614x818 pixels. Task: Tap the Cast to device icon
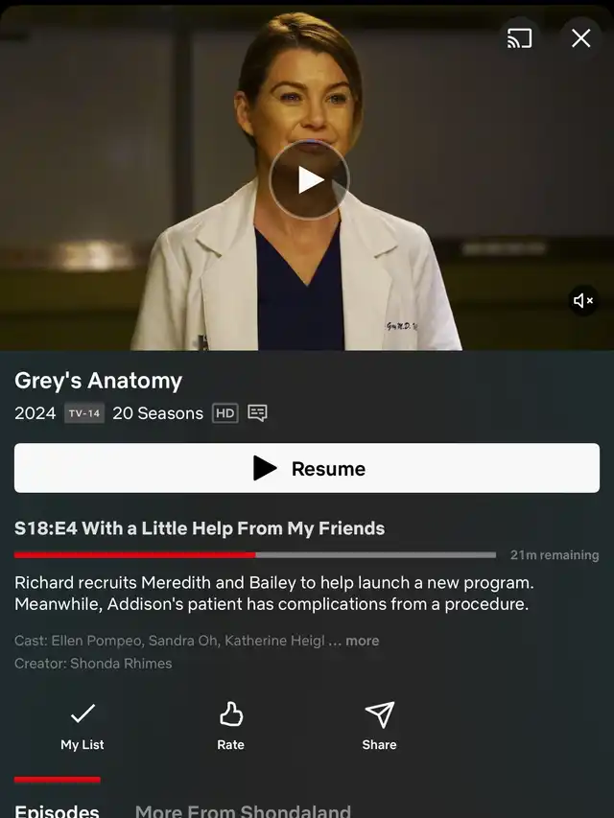pyautogui.click(x=519, y=38)
